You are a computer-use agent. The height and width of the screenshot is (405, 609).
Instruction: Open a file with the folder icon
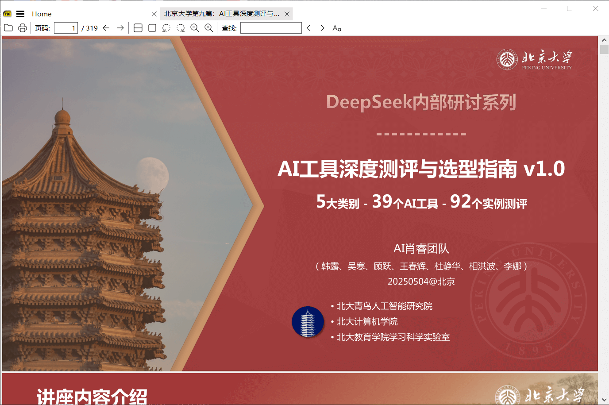pyautogui.click(x=8, y=28)
